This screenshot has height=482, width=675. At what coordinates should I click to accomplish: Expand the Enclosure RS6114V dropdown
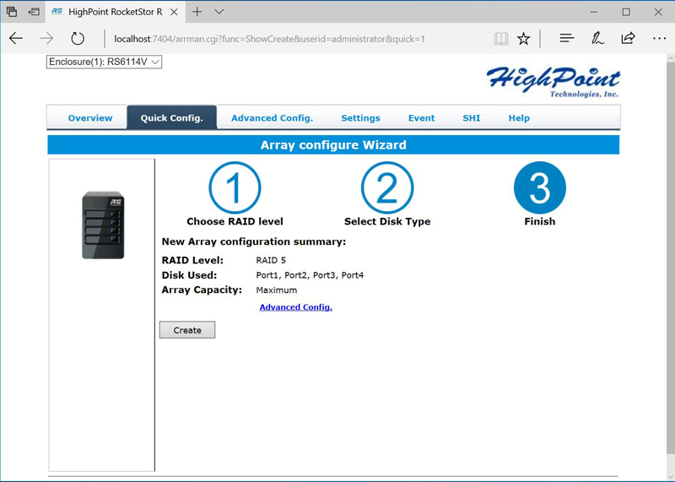[104, 62]
